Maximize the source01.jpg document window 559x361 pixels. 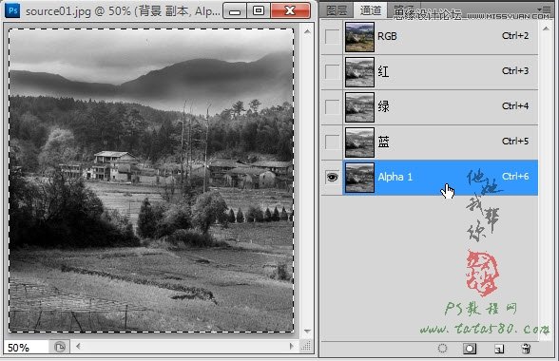(x=259, y=10)
